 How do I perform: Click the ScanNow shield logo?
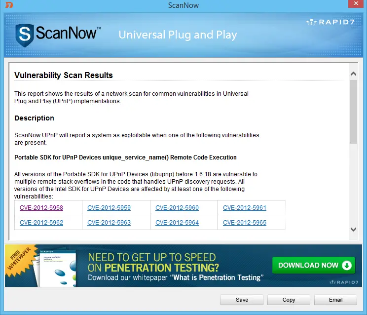25,35
